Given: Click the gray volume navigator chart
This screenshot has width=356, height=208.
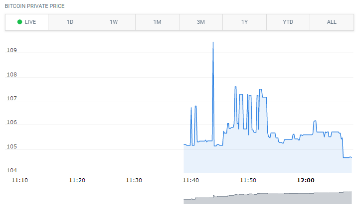Looking at the screenshot, I should [x=268, y=198].
